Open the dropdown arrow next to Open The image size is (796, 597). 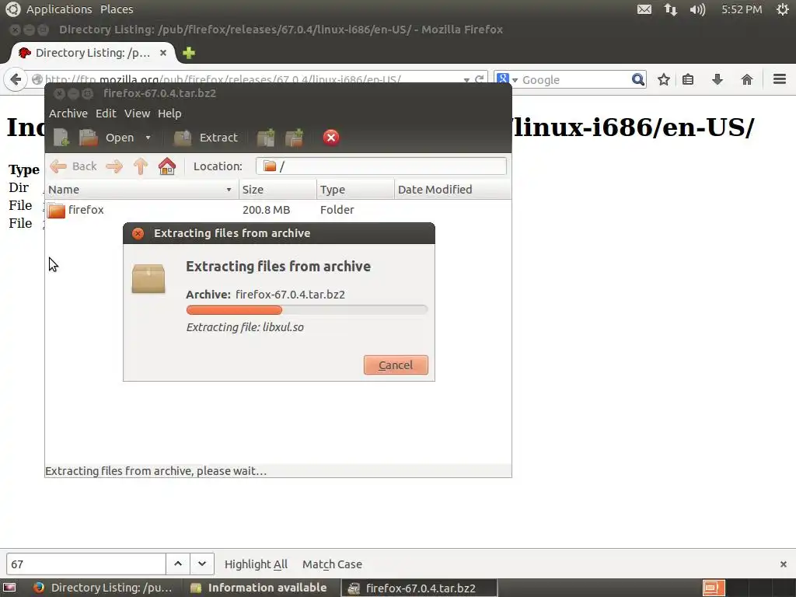click(x=148, y=138)
